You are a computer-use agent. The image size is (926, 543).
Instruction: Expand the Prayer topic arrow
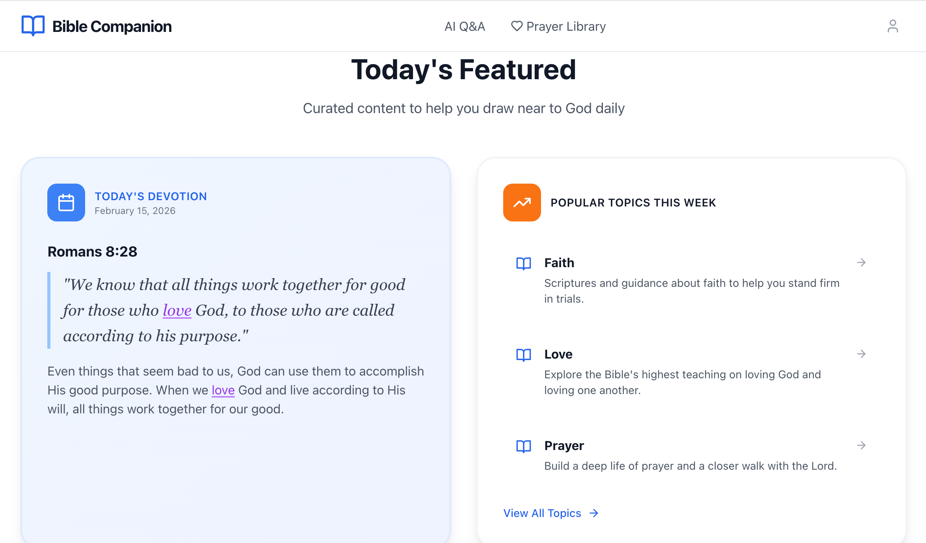[x=861, y=445]
